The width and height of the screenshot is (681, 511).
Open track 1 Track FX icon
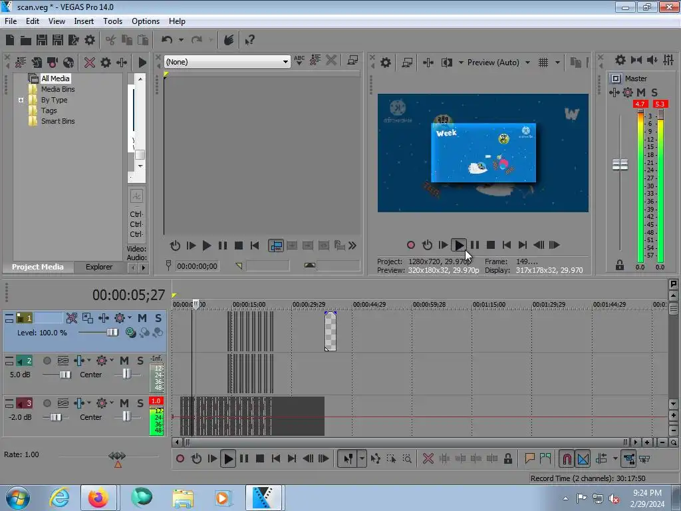click(103, 318)
